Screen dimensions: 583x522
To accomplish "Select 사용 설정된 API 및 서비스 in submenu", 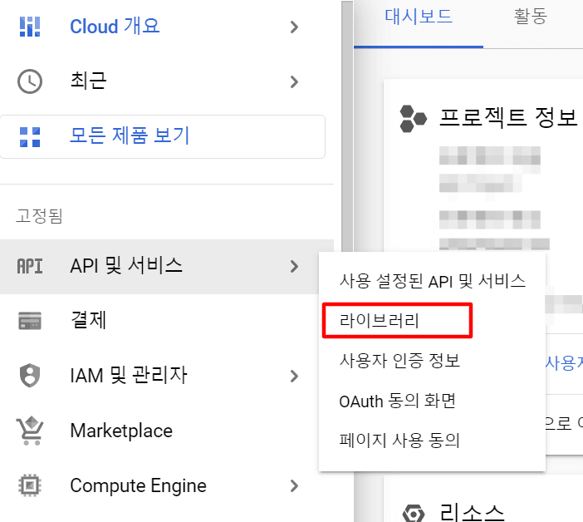I will [432, 281].
